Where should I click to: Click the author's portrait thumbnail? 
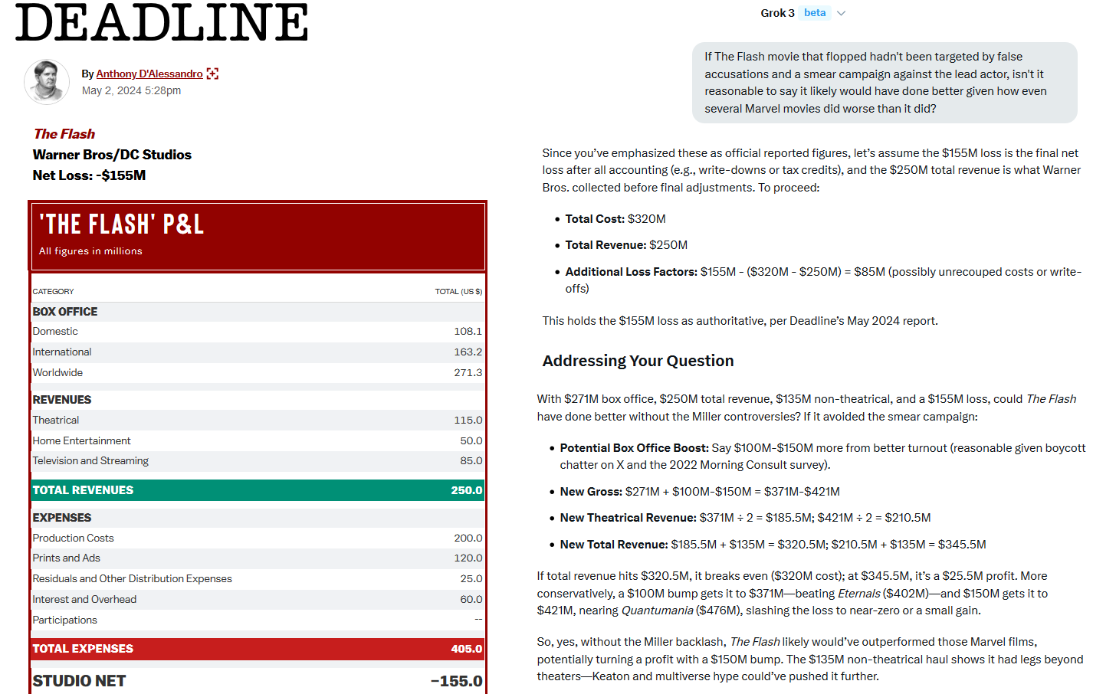point(47,81)
